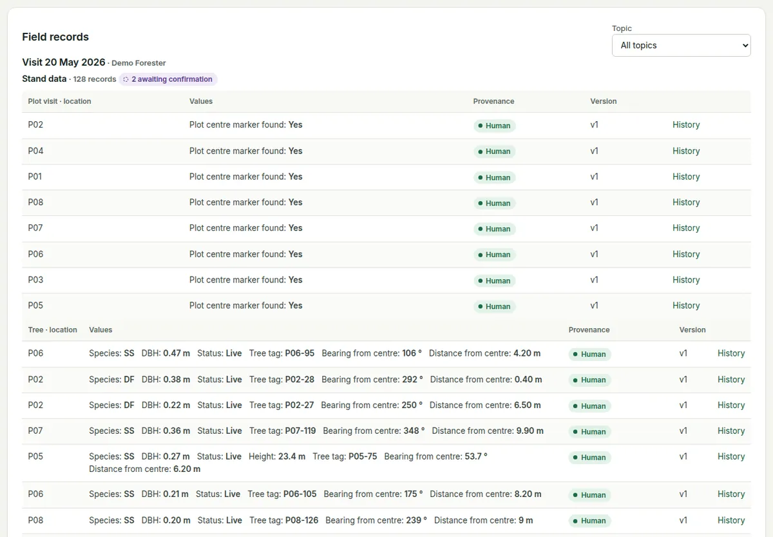Click "Plot centre marker found: Yes" for P04

pos(246,151)
